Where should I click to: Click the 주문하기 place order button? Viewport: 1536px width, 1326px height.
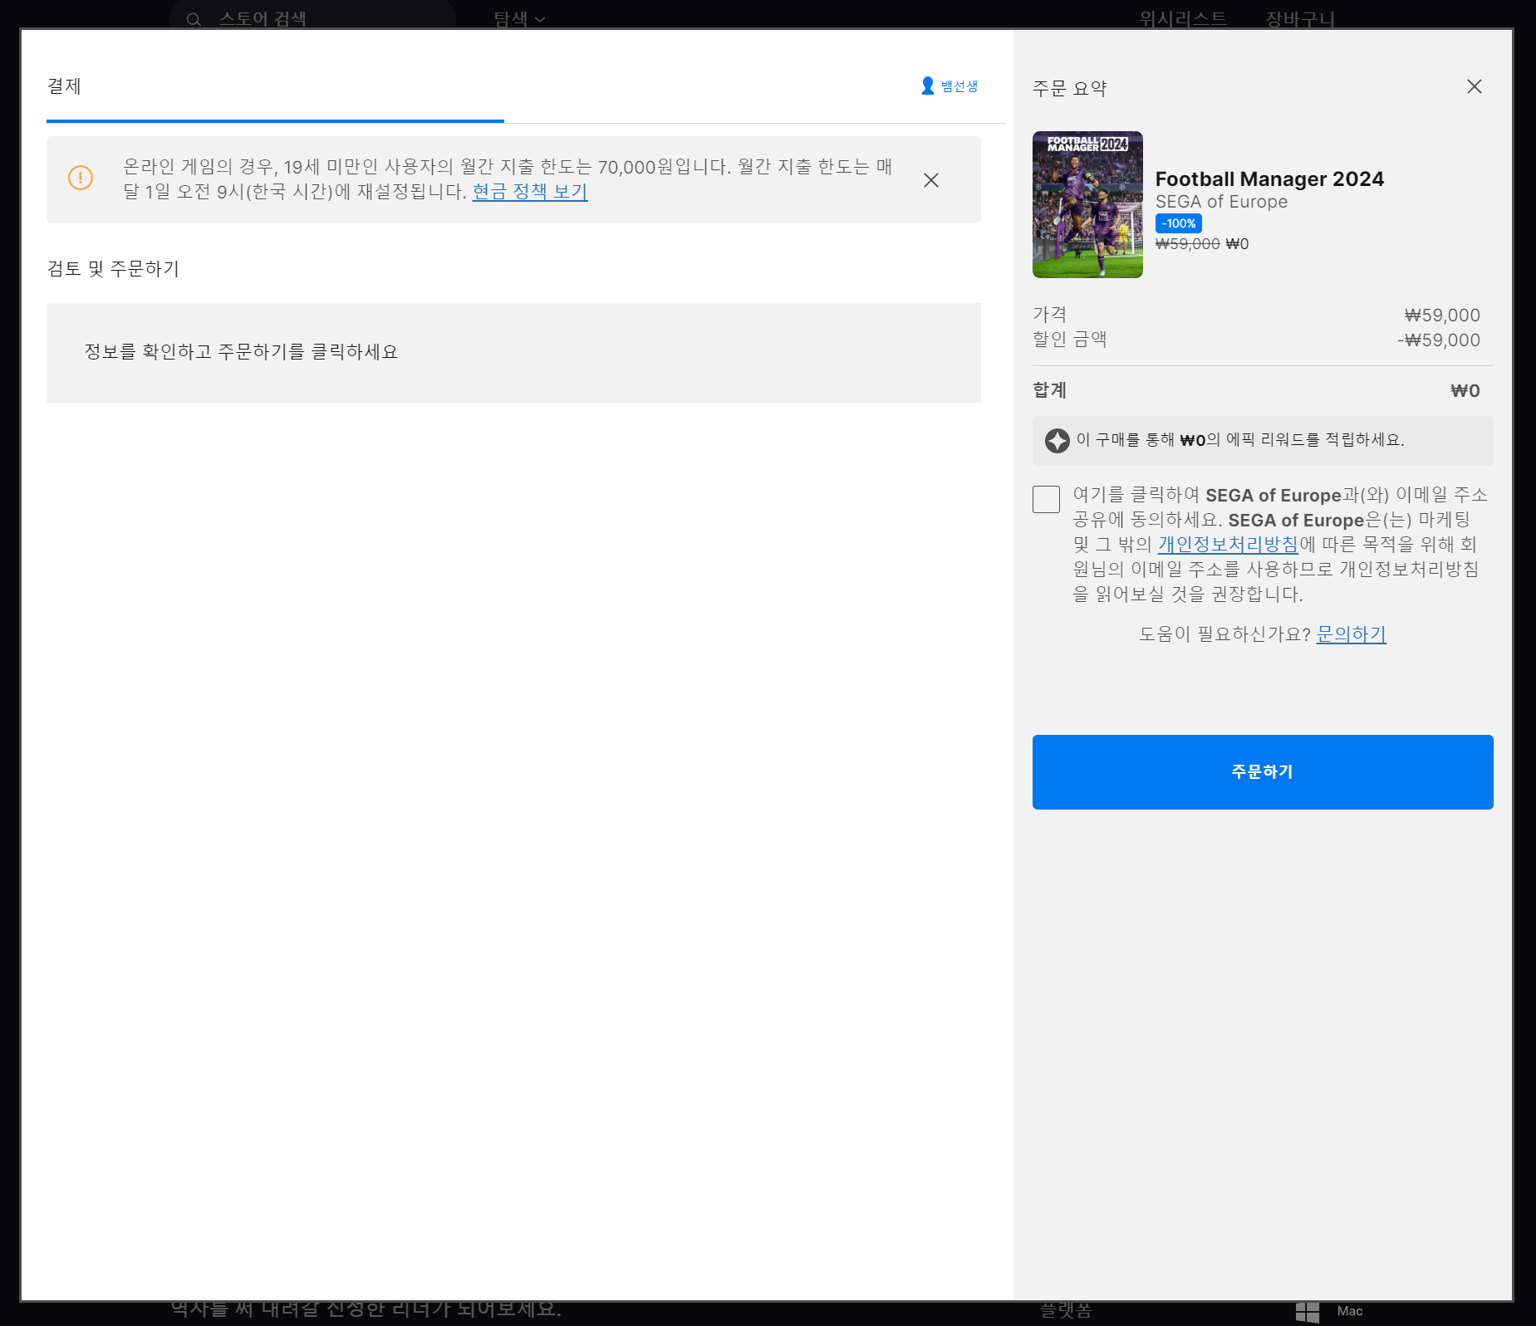click(1262, 771)
